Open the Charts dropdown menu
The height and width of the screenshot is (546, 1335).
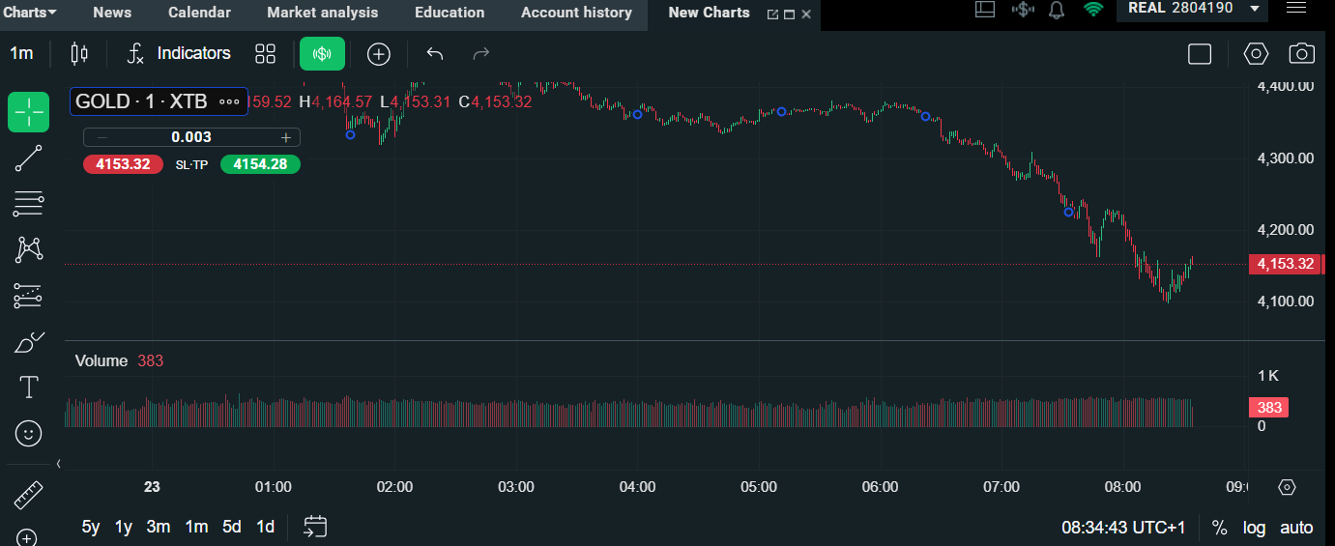pos(29,13)
